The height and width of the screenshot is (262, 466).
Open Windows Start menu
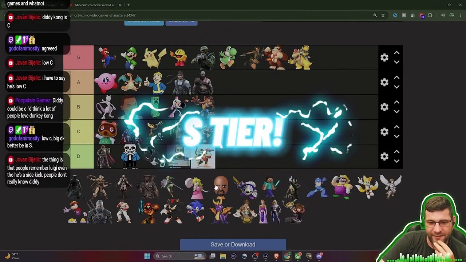tap(147, 256)
